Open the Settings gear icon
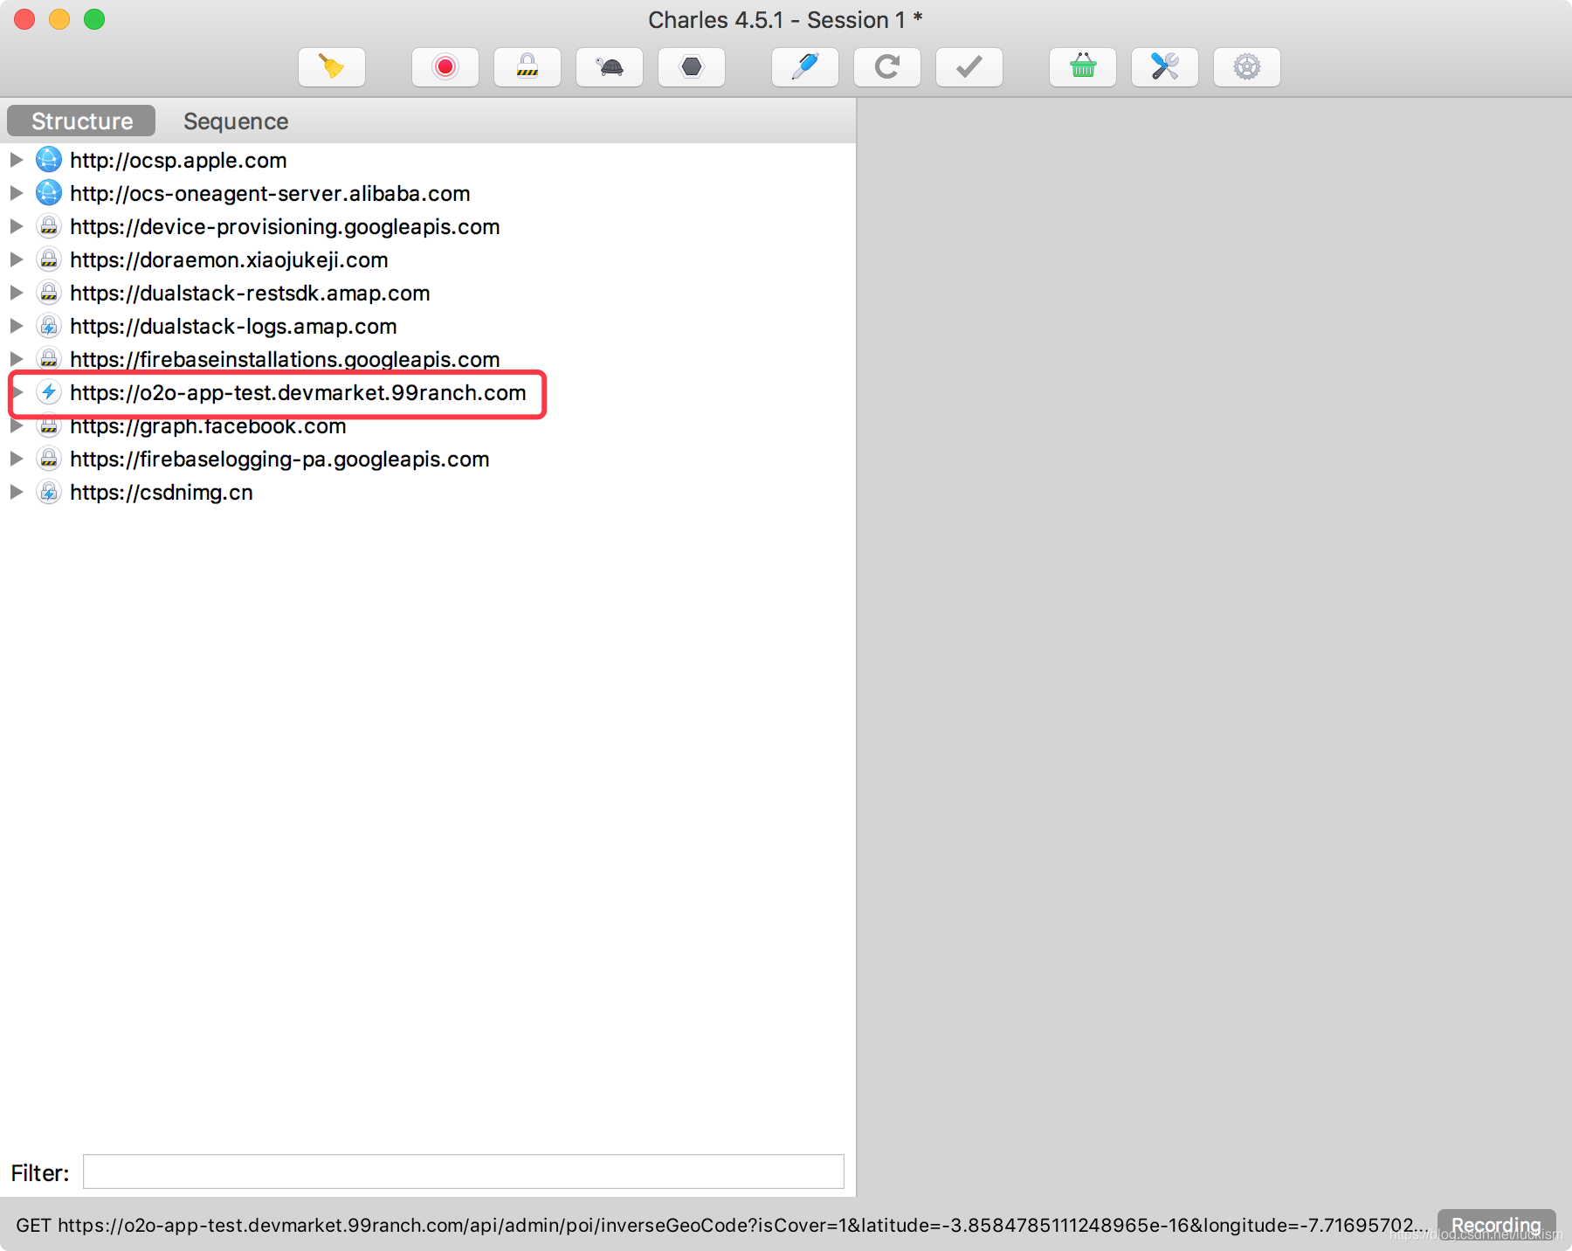Screen dimensions: 1572x1251 [x=1247, y=67]
